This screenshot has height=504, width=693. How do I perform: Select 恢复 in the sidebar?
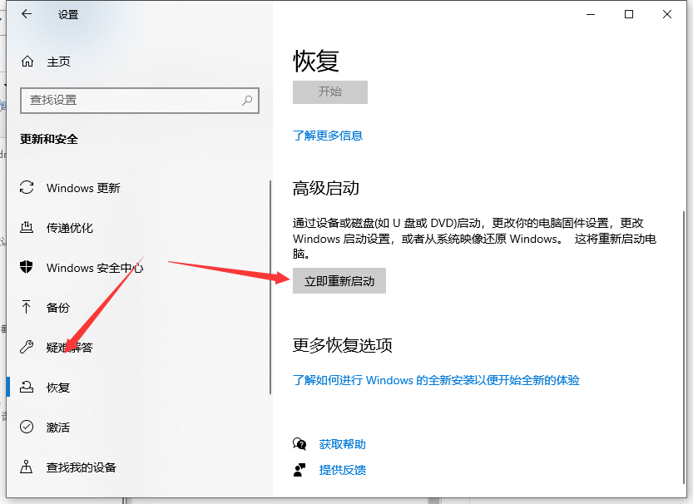point(58,388)
